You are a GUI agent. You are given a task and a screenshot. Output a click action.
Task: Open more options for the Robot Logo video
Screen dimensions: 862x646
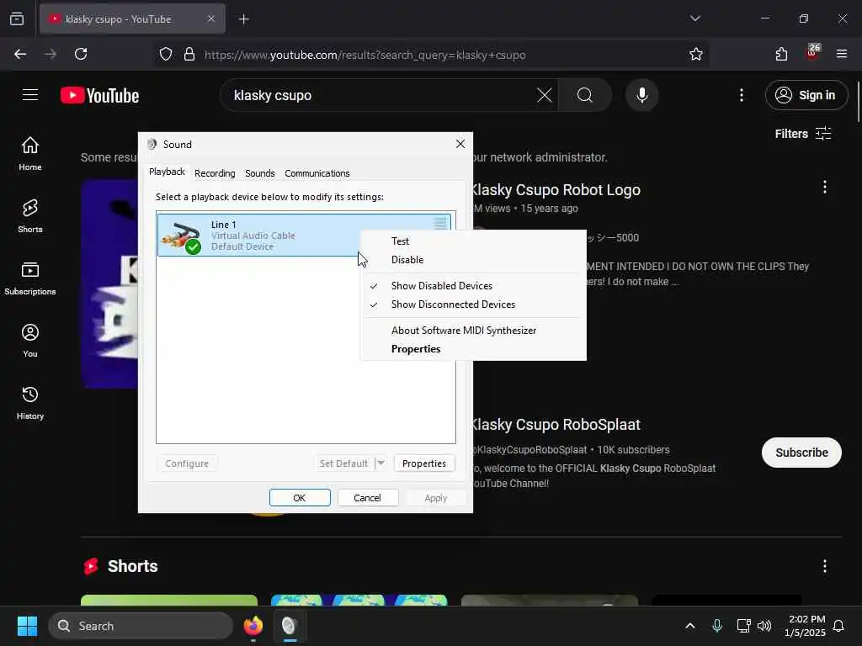point(824,188)
